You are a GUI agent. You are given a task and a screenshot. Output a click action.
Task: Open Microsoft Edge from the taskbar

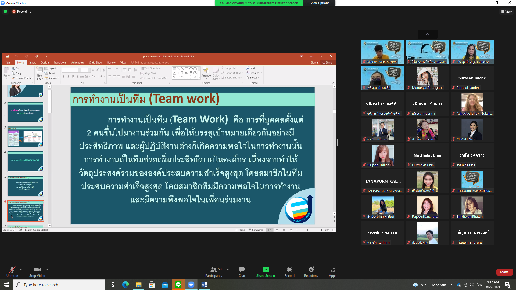pyautogui.click(x=125, y=285)
